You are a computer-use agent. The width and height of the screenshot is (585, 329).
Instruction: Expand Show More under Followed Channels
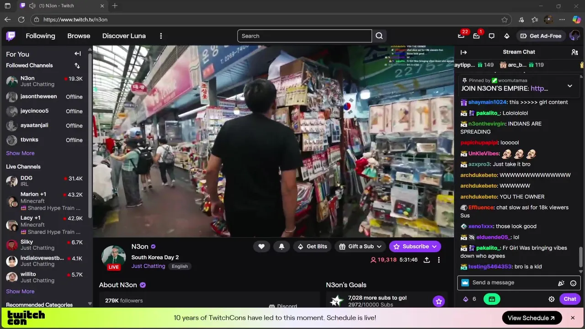point(20,153)
